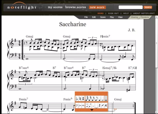Click the composer text "J. B."
The image size is (158, 114).
click(x=132, y=30)
